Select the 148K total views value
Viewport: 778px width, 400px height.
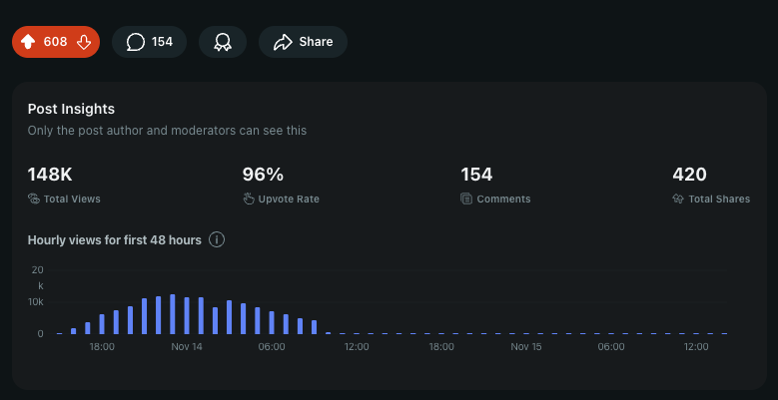(x=50, y=175)
